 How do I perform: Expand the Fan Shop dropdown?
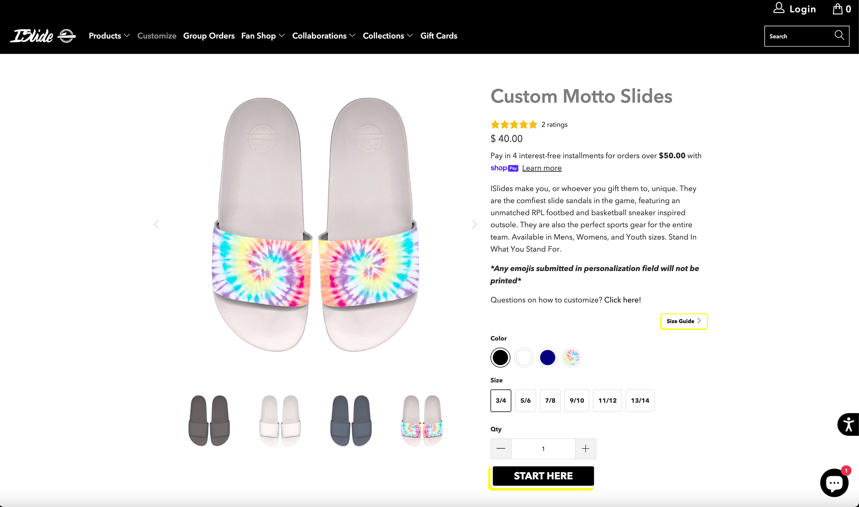click(x=263, y=36)
